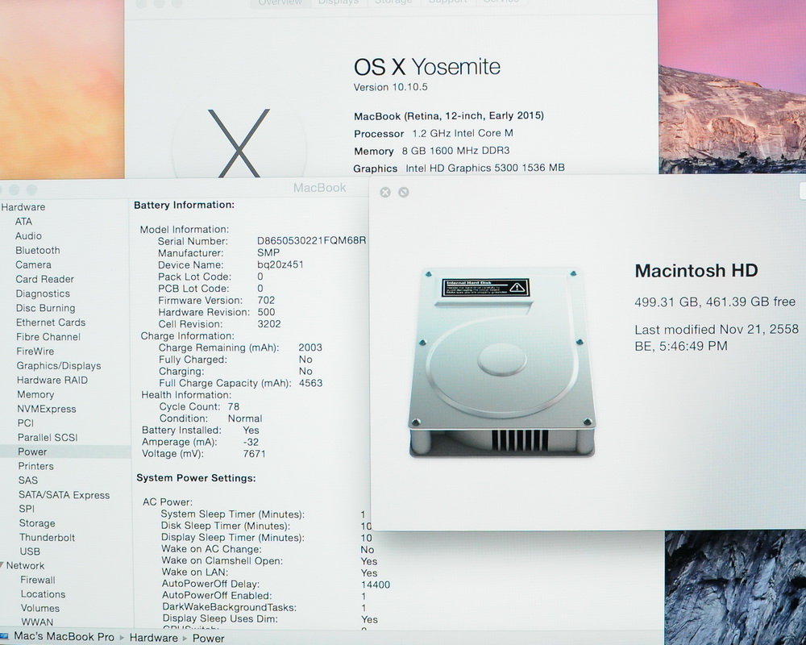
Task: Select Locations under Network
Action: tap(44, 594)
